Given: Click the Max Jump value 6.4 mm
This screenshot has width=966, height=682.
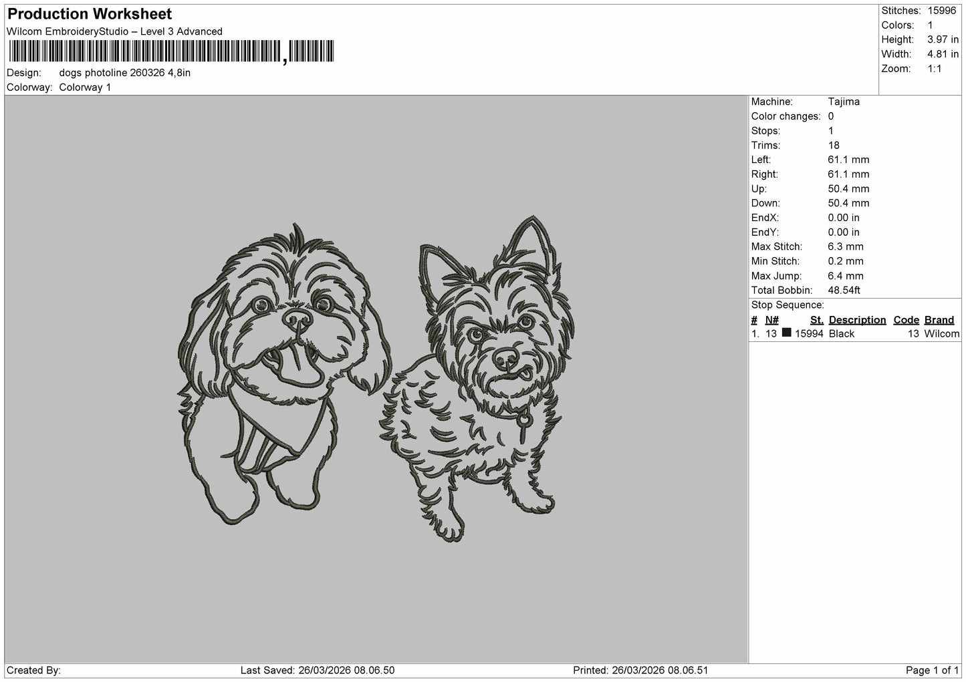Looking at the screenshot, I should [846, 276].
